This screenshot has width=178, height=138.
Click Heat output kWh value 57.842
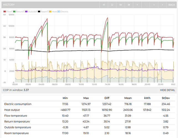pyautogui.click(x=147, y=110)
